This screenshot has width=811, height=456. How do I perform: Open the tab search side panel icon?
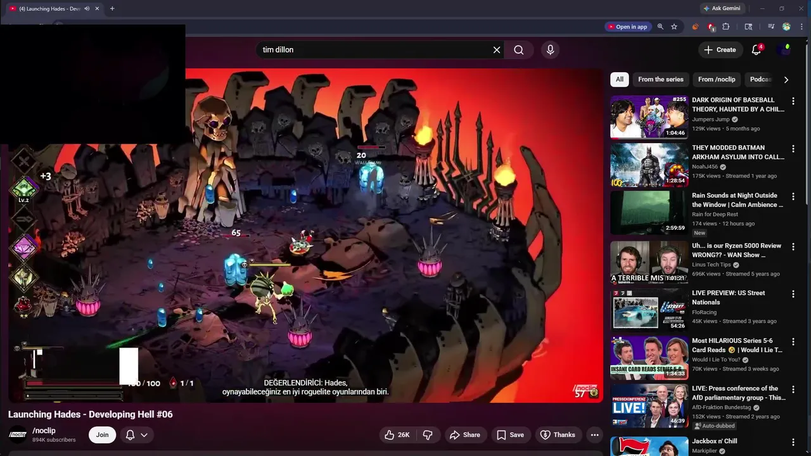pos(748,27)
